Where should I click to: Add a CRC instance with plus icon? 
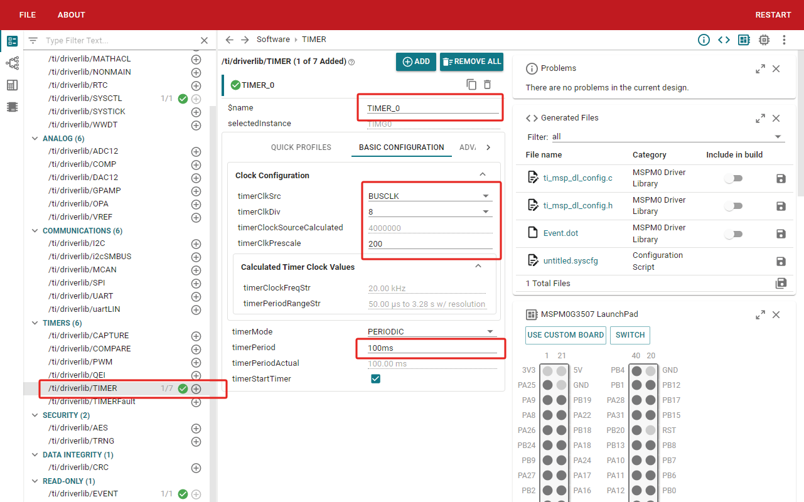point(196,467)
